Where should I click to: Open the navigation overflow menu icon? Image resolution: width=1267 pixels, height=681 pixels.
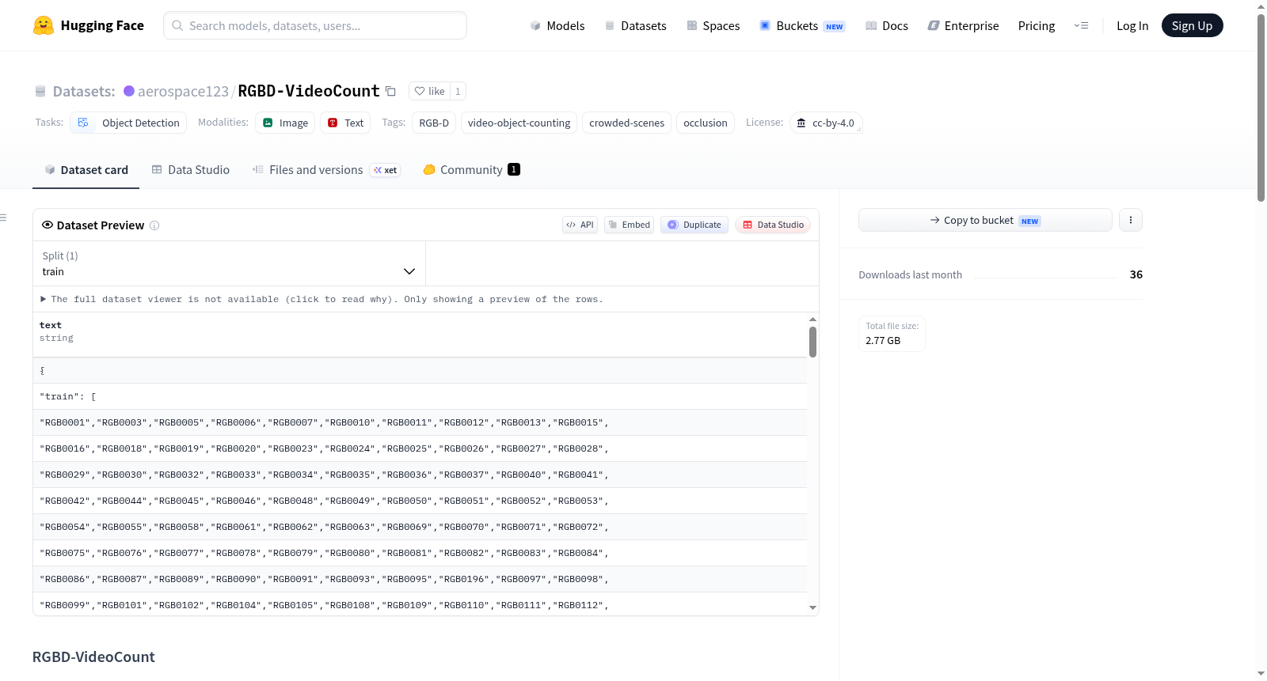(1081, 25)
